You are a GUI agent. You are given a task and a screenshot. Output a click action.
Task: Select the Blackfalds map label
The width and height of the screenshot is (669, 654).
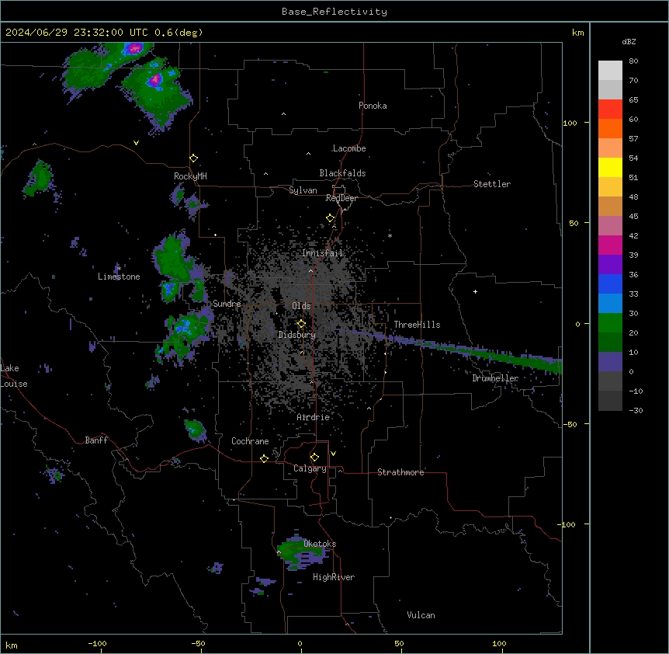pos(342,173)
